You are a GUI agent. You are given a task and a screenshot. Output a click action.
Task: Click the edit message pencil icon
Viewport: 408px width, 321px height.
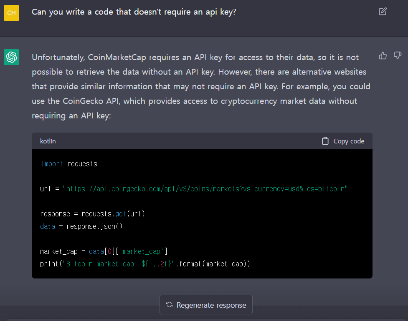point(383,11)
